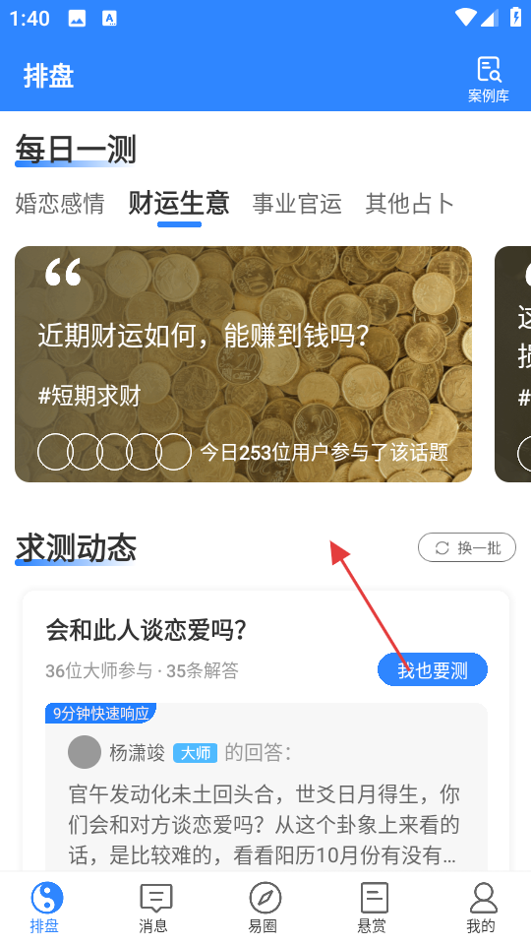
Task: Open the partially visible next topic card
Action: point(512,364)
